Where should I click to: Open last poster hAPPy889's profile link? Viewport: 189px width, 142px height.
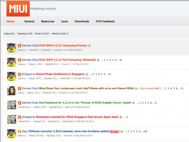(65, 79)
